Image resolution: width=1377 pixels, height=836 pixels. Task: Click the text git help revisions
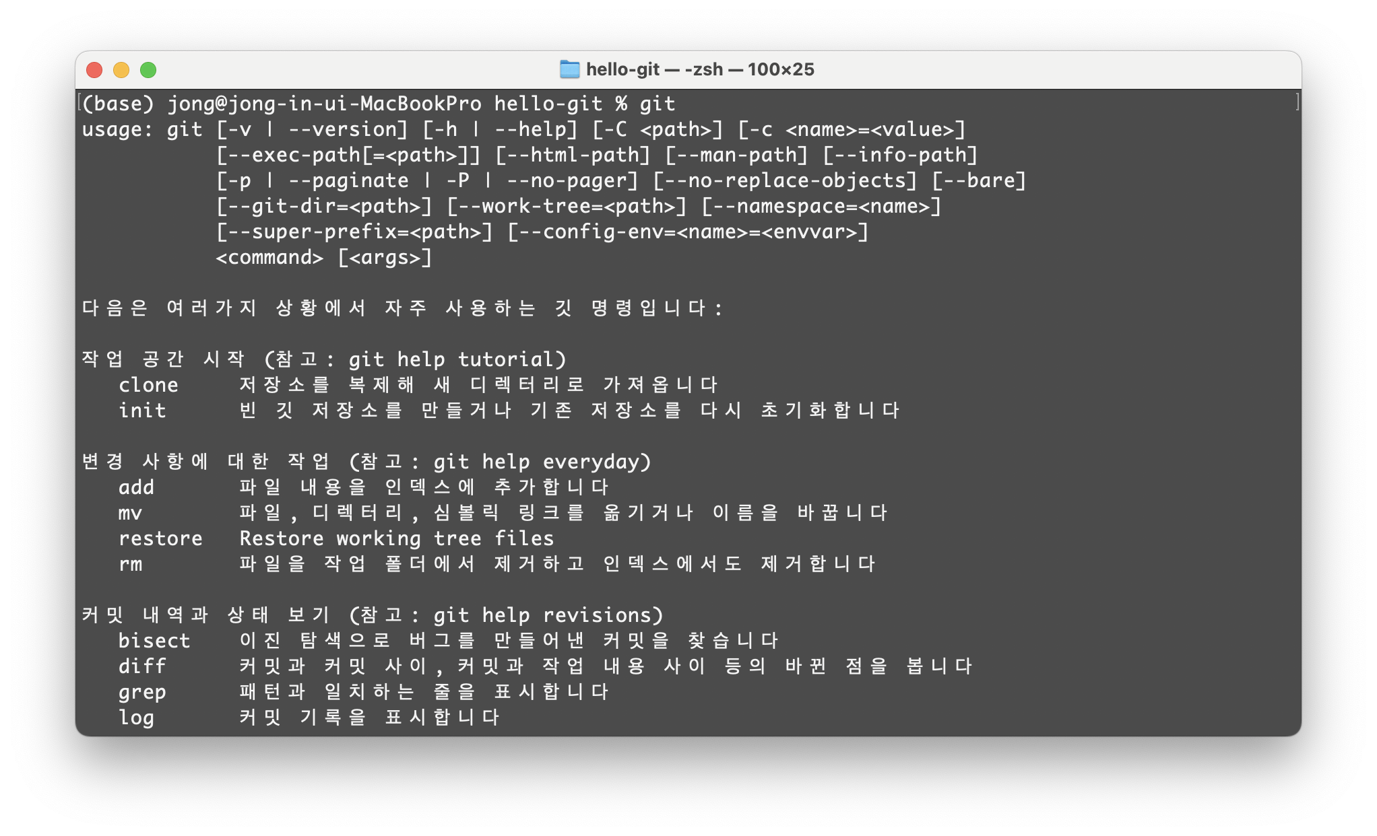coord(542,615)
